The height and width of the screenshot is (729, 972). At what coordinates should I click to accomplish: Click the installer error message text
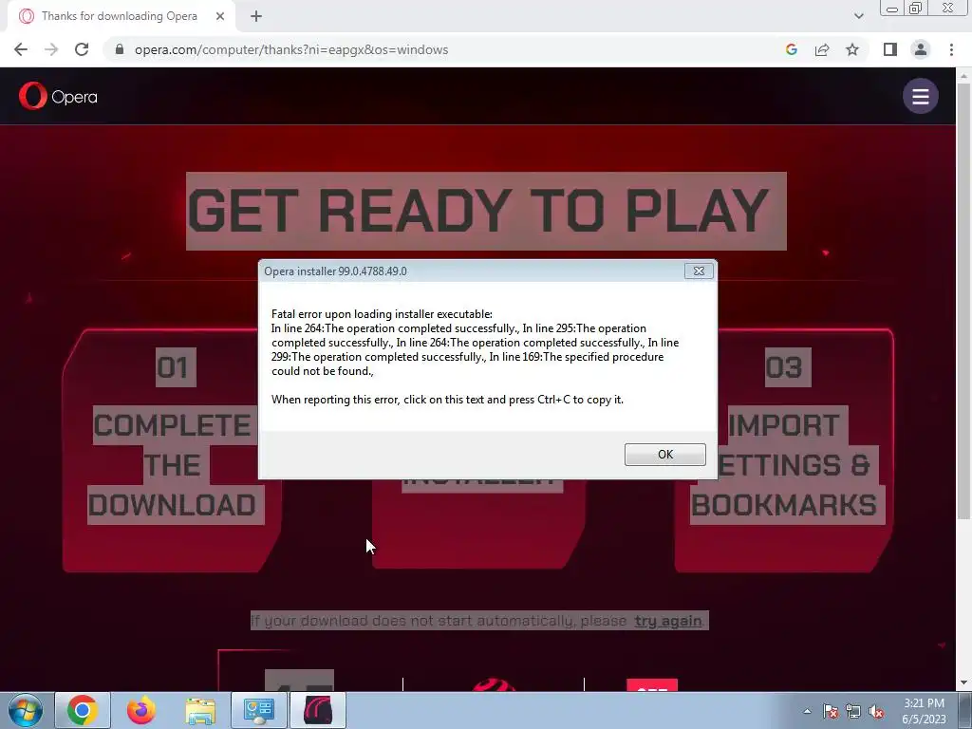(x=476, y=357)
